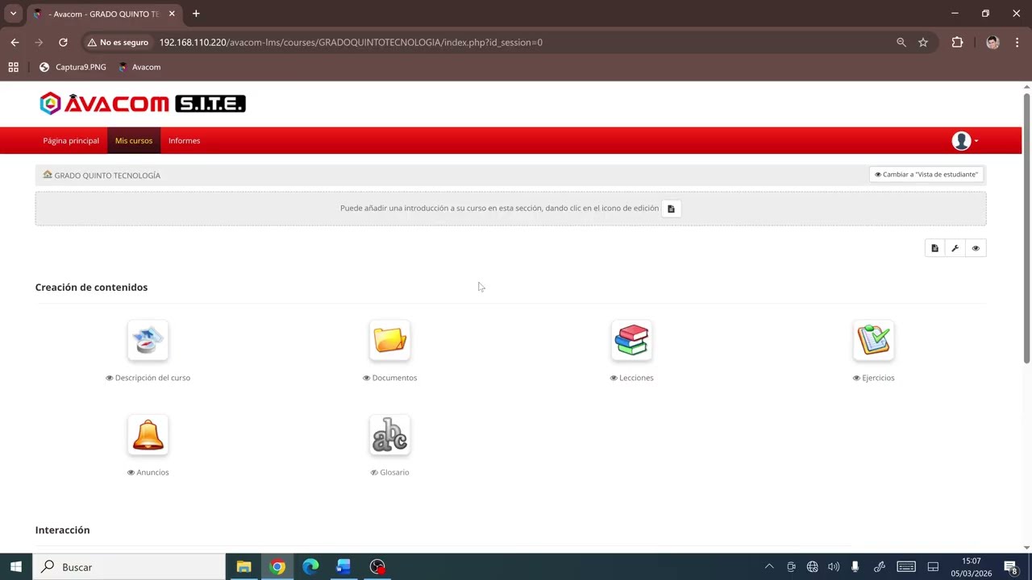The height and width of the screenshot is (580, 1032).
Task: Open touch keyboard tray icon
Action: click(x=906, y=567)
